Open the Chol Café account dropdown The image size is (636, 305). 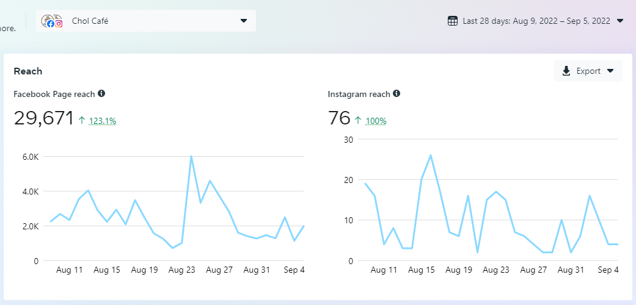[244, 21]
